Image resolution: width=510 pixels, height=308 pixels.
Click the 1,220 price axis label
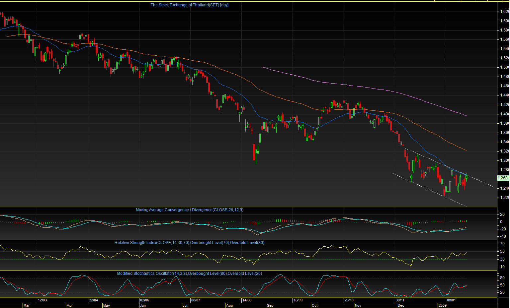505,198
